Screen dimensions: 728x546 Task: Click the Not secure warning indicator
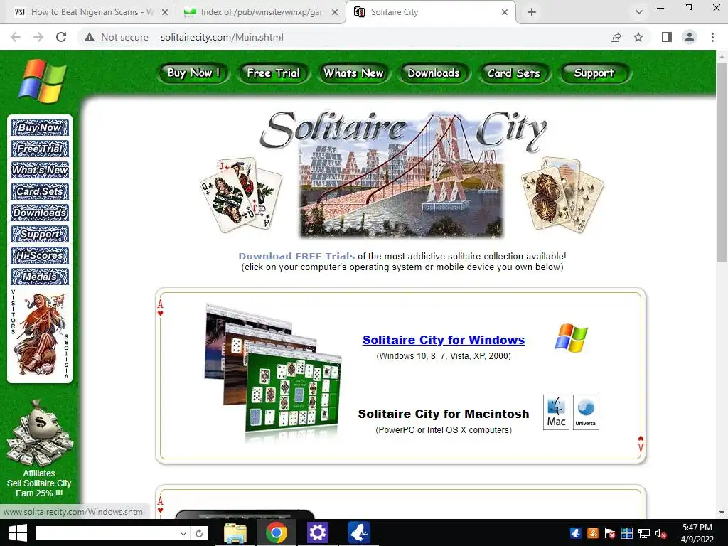(116, 37)
